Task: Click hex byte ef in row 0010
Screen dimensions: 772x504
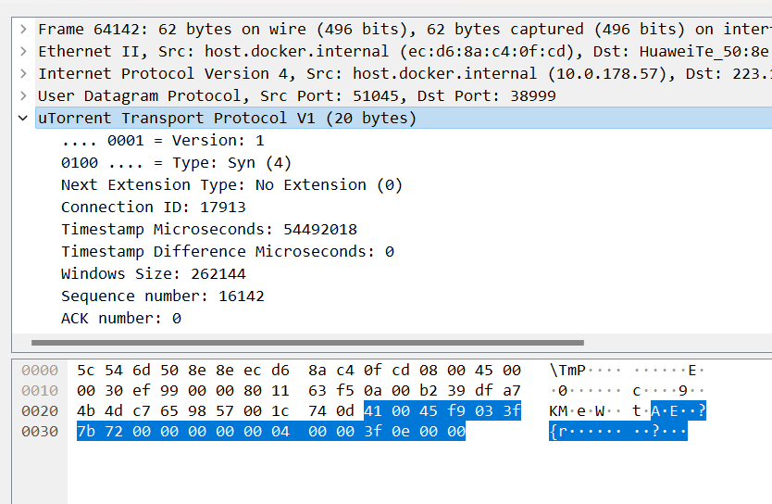Action: [x=142, y=391]
